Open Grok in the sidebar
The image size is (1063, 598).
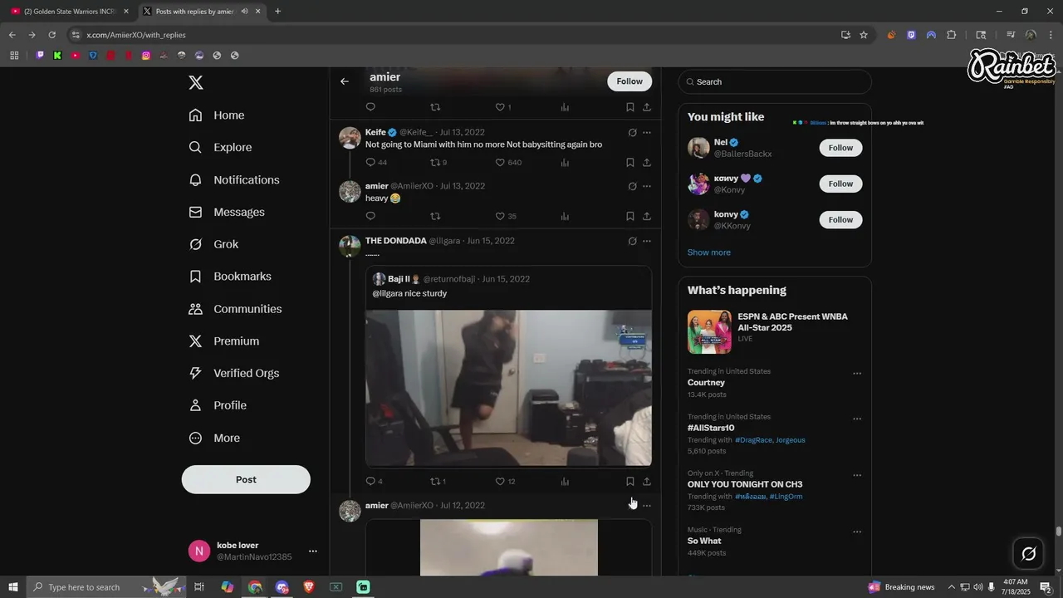point(213,244)
